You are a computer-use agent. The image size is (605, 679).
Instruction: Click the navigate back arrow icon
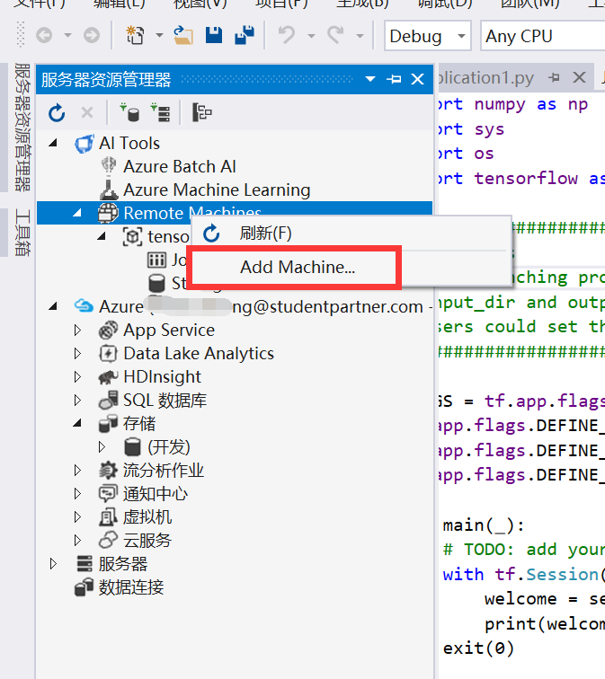[44, 35]
